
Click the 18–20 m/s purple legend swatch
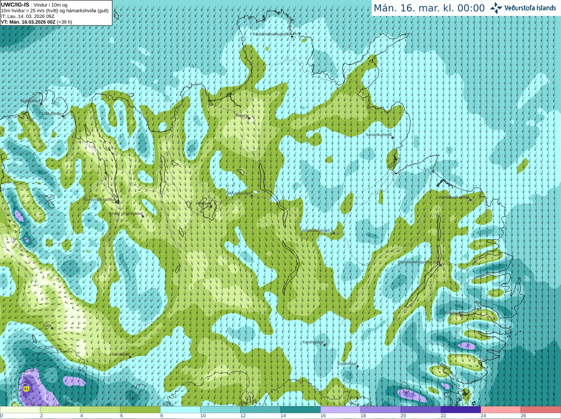[x=381, y=410]
